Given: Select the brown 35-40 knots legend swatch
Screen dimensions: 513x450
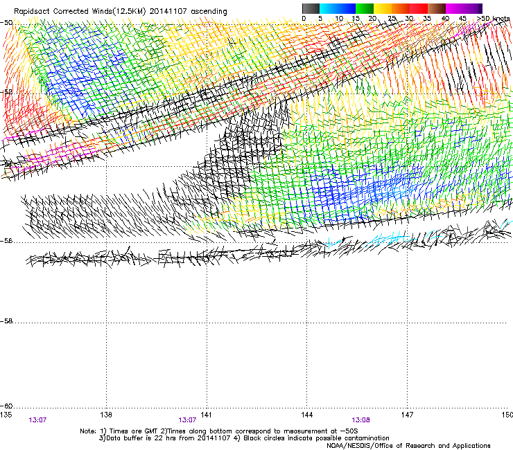Looking at the screenshot, I should [437, 8].
